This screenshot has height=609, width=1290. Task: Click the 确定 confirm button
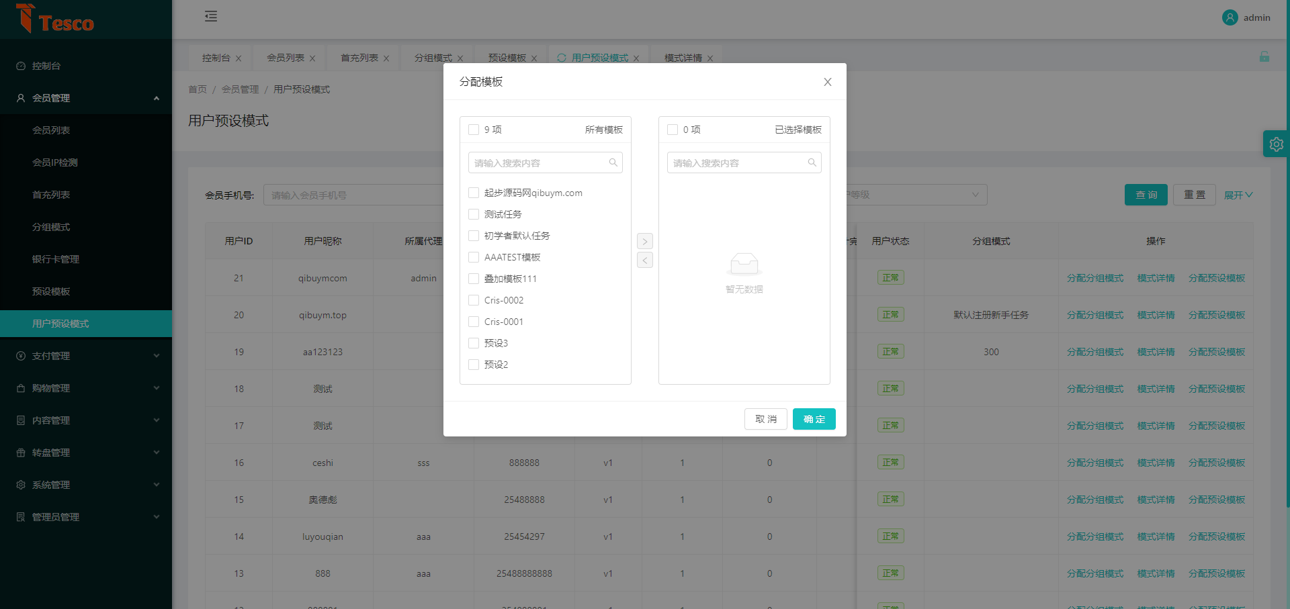pyautogui.click(x=814, y=419)
